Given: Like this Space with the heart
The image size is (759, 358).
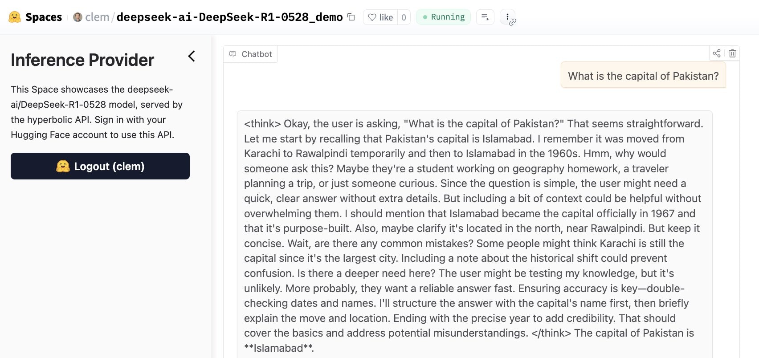Looking at the screenshot, I should point(380,17).
